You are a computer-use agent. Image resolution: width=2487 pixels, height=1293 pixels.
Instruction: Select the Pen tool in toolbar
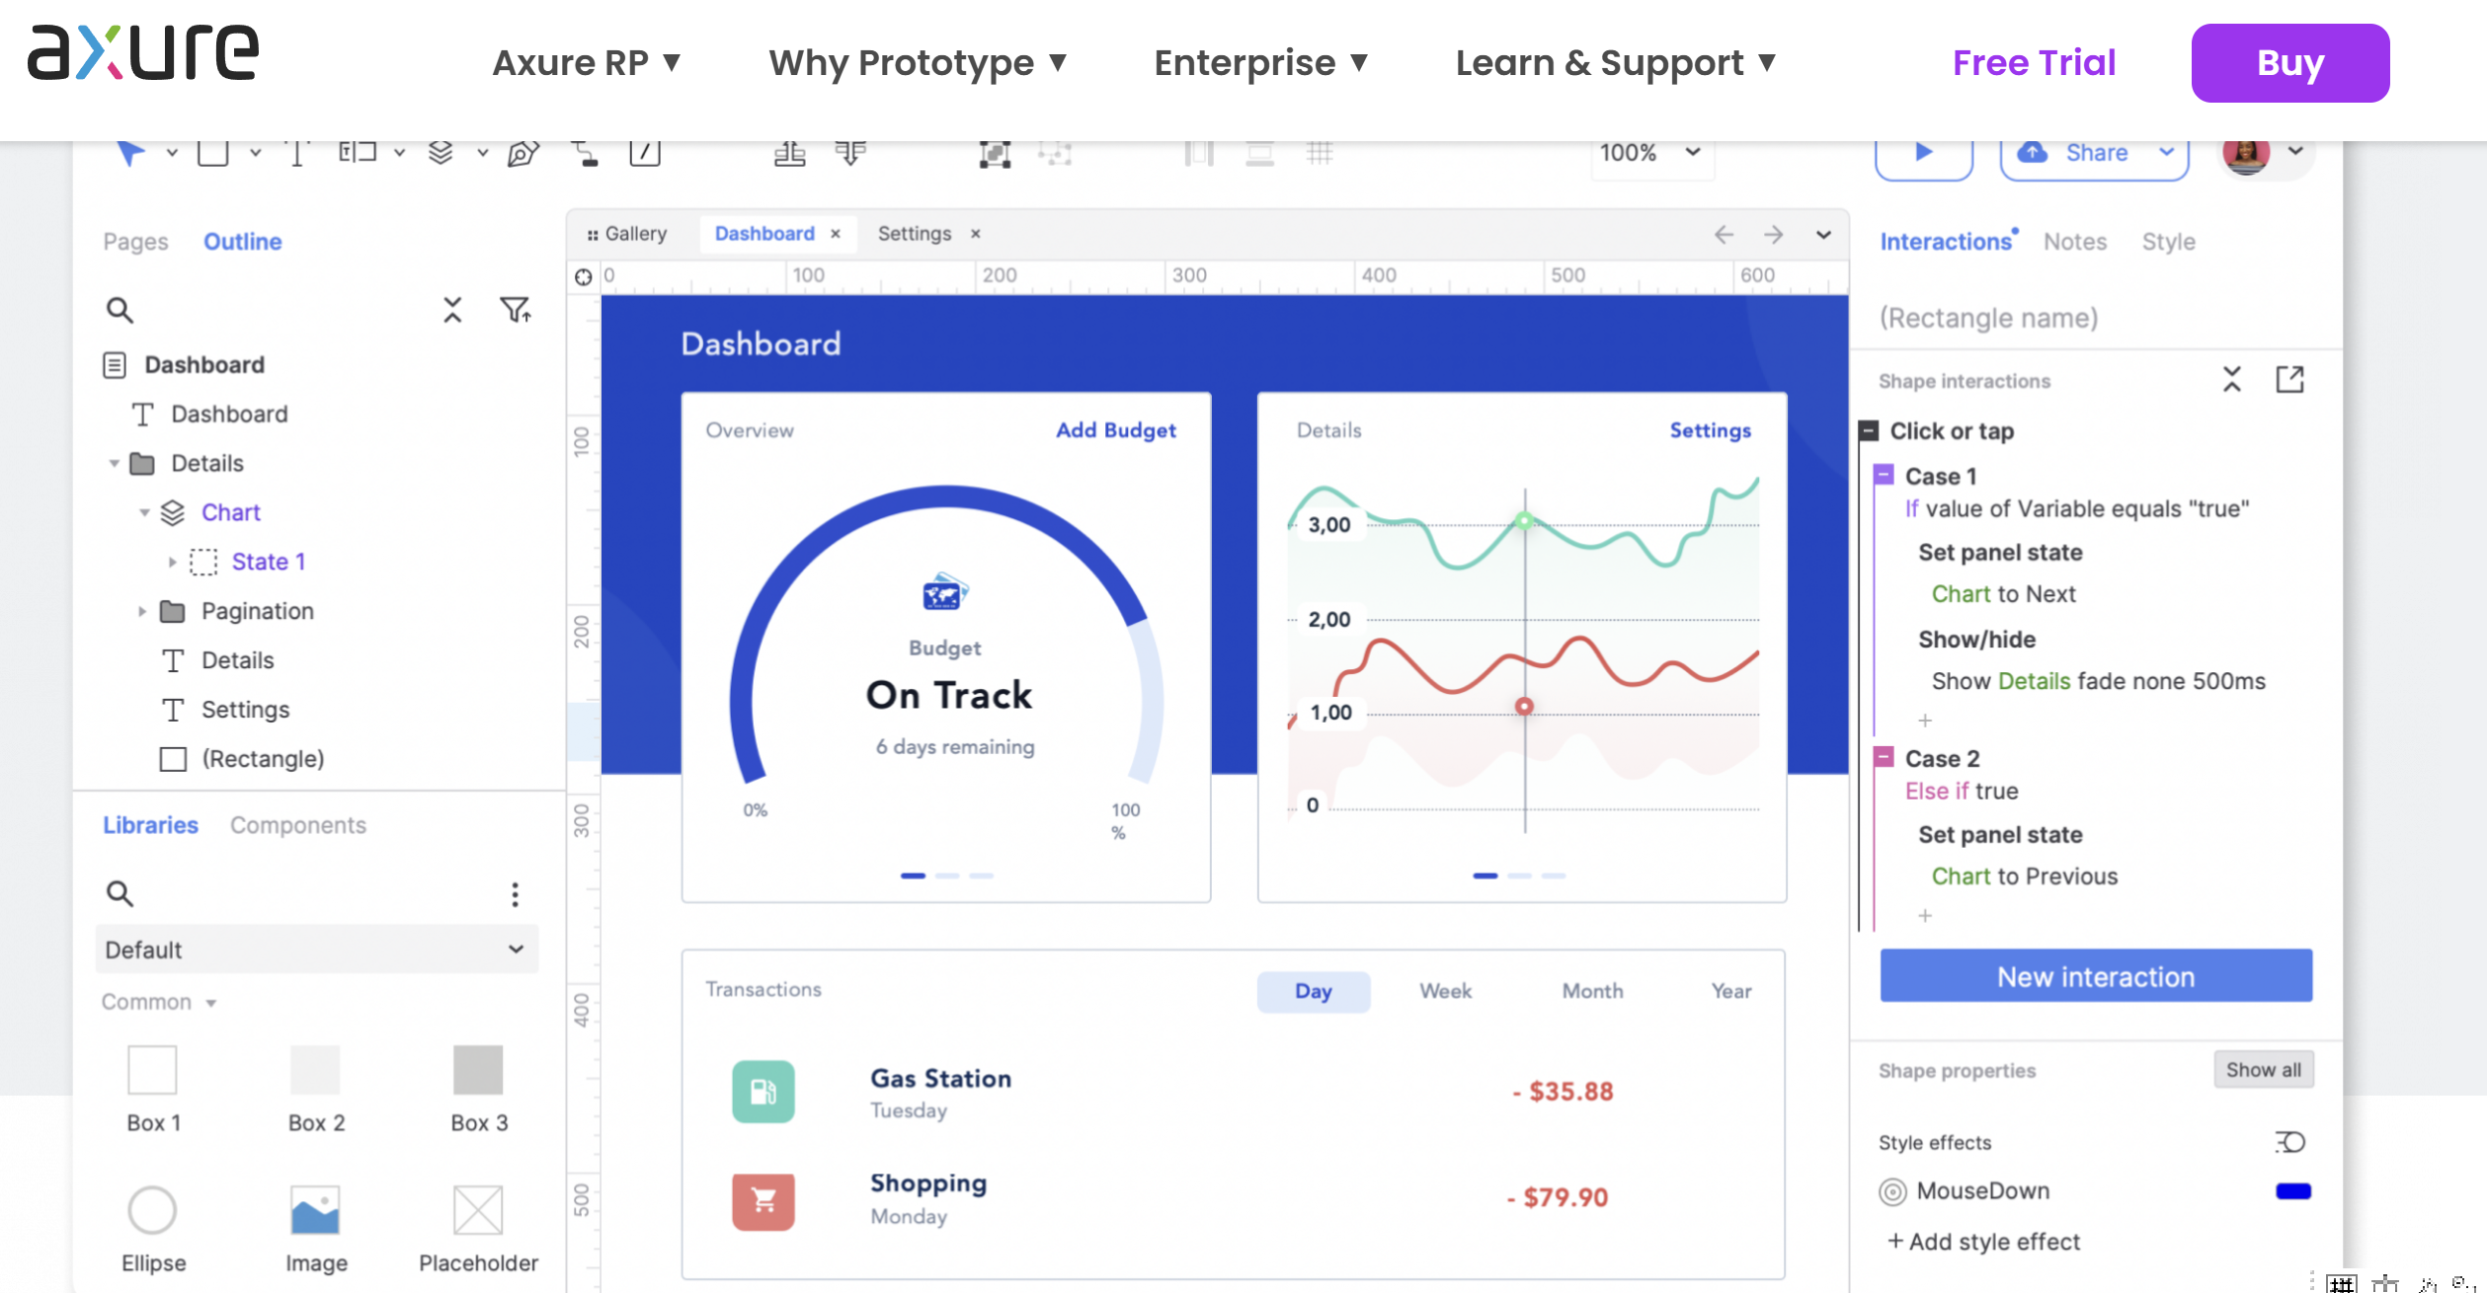(x=522, y=154)
